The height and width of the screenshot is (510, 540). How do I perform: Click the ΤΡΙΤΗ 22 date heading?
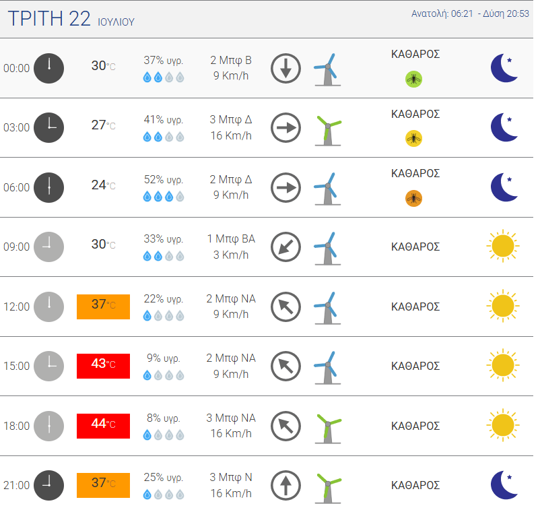click(x=49, y=18)
